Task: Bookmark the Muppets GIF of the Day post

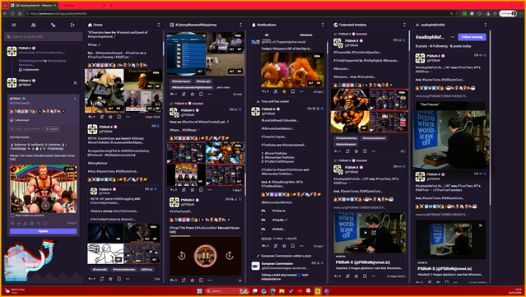Action: point(293,91)
